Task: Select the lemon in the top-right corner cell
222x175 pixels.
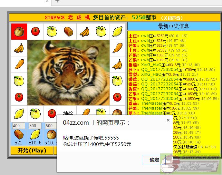Action: coord(117,32)
